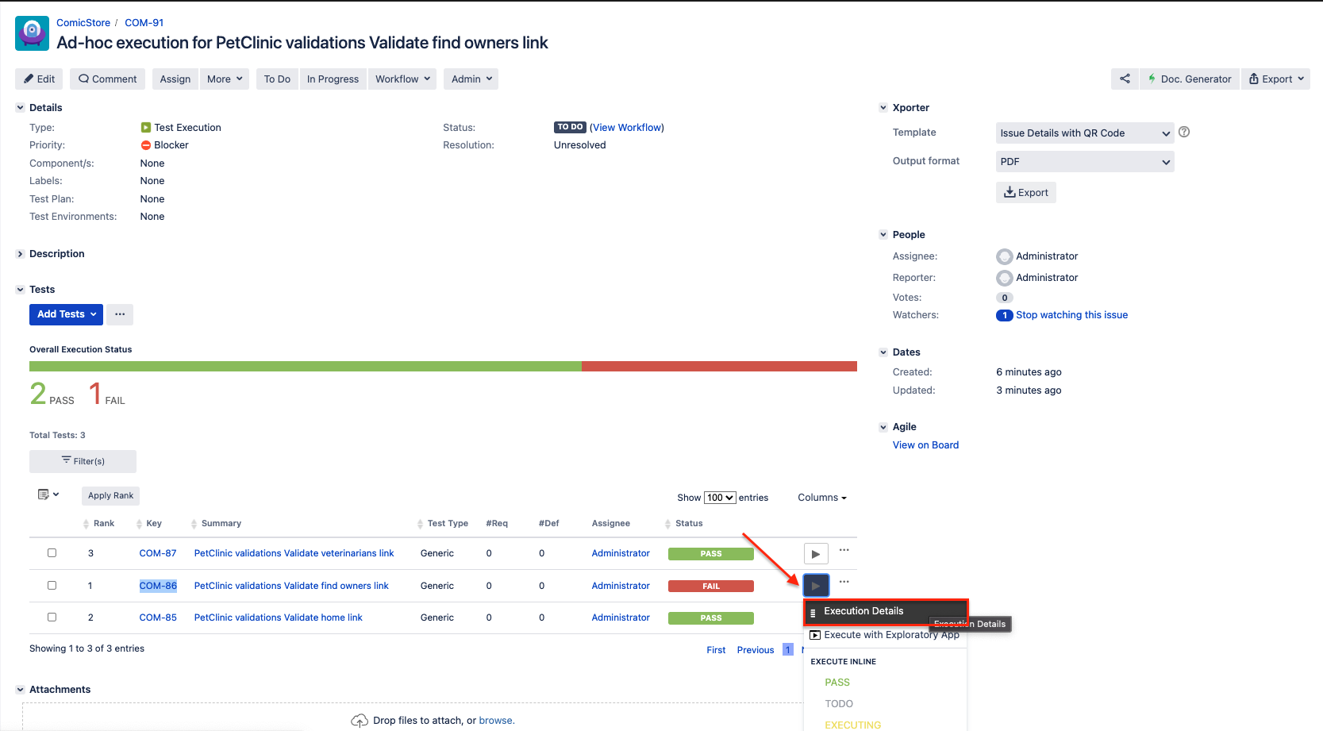Collapse the Xporter panel

(x=883, y=108)
